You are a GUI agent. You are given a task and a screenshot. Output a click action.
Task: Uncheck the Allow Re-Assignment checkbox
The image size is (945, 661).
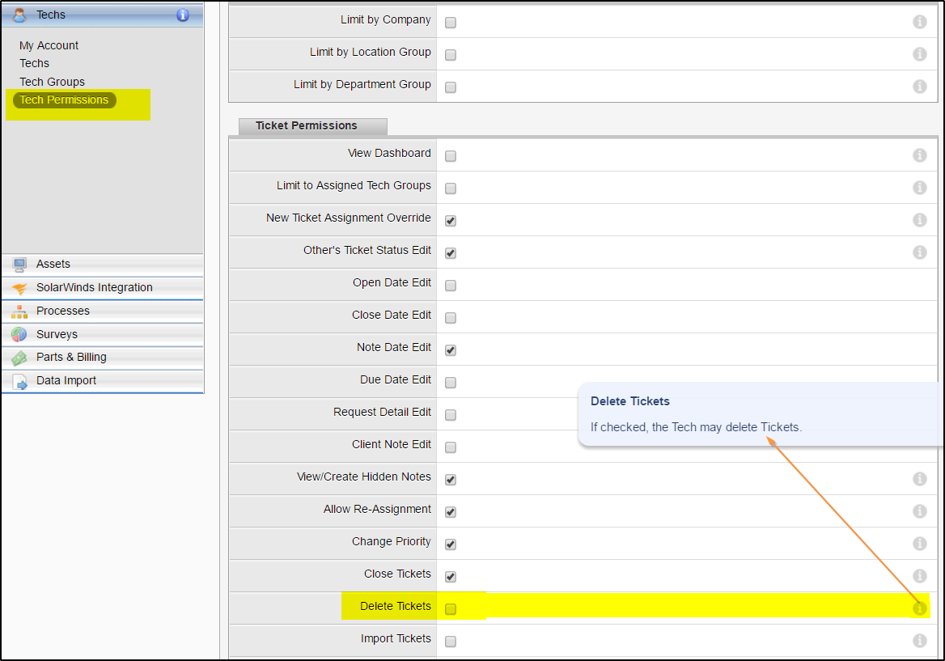(x=450, y=513)
